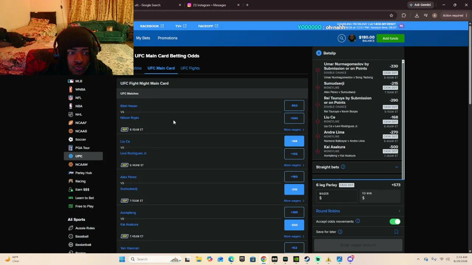Click the Ask Gemini button

[420, 5]
